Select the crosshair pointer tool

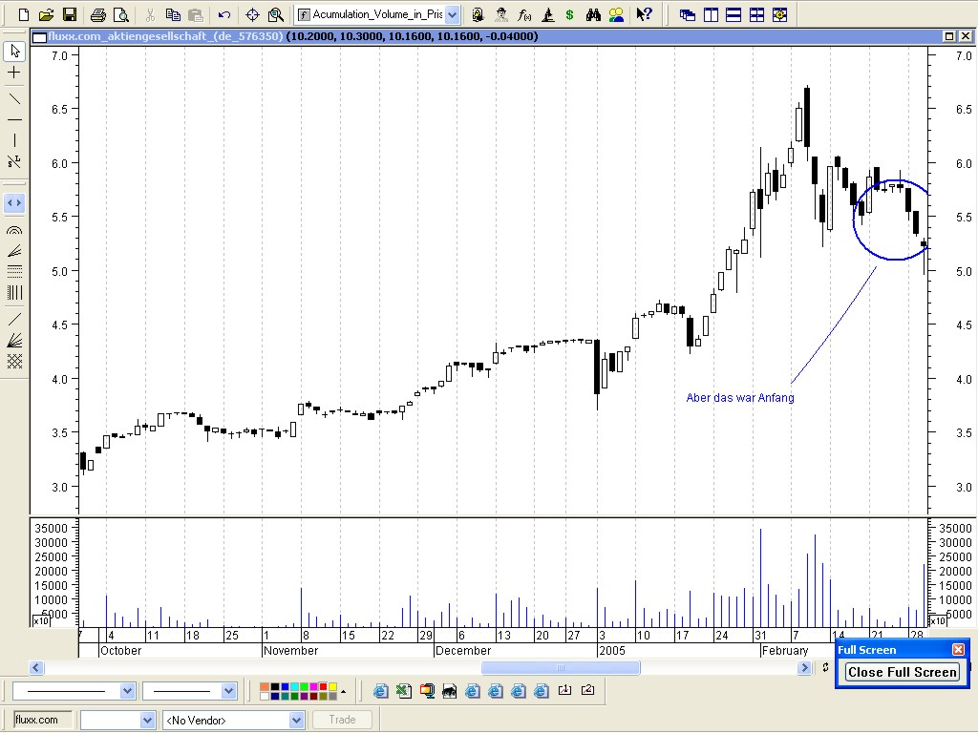13,71
